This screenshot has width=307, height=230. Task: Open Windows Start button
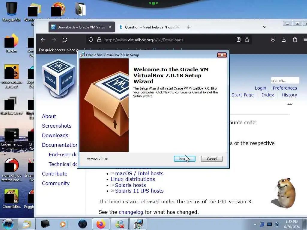[8, 224]
